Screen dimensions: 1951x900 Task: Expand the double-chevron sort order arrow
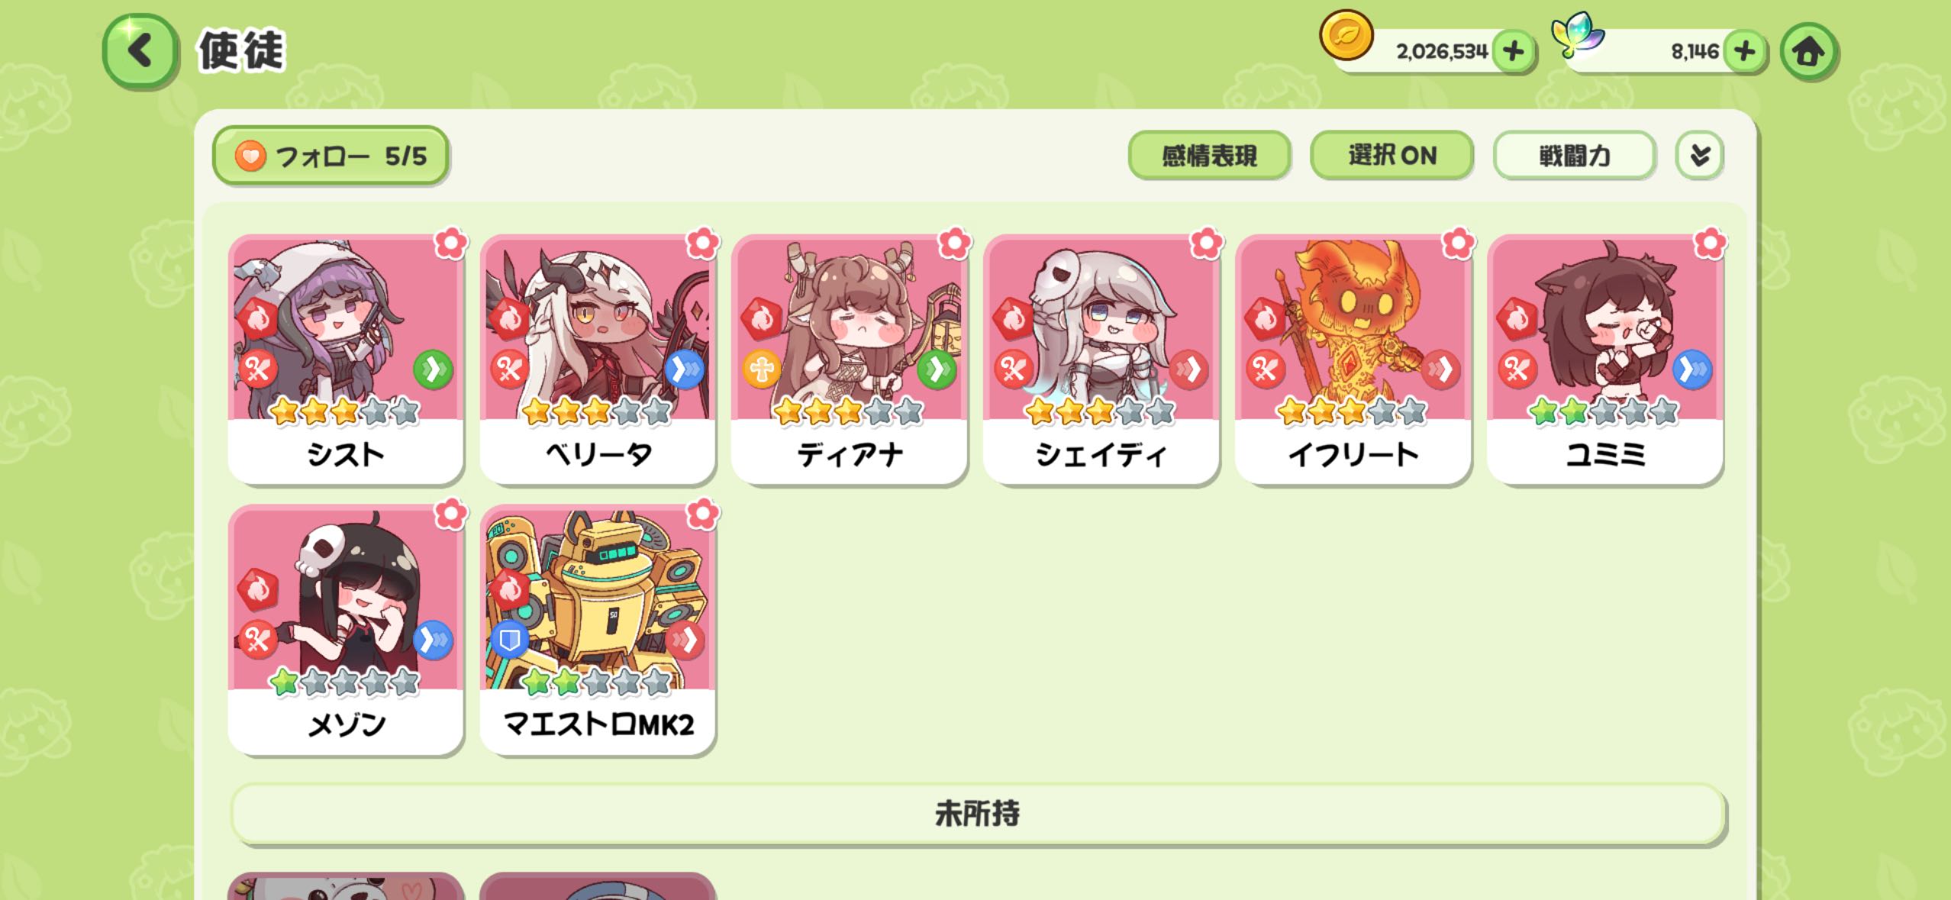click(x=1699, y=155)
